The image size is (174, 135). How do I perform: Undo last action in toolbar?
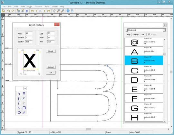(x=9, y=11)
